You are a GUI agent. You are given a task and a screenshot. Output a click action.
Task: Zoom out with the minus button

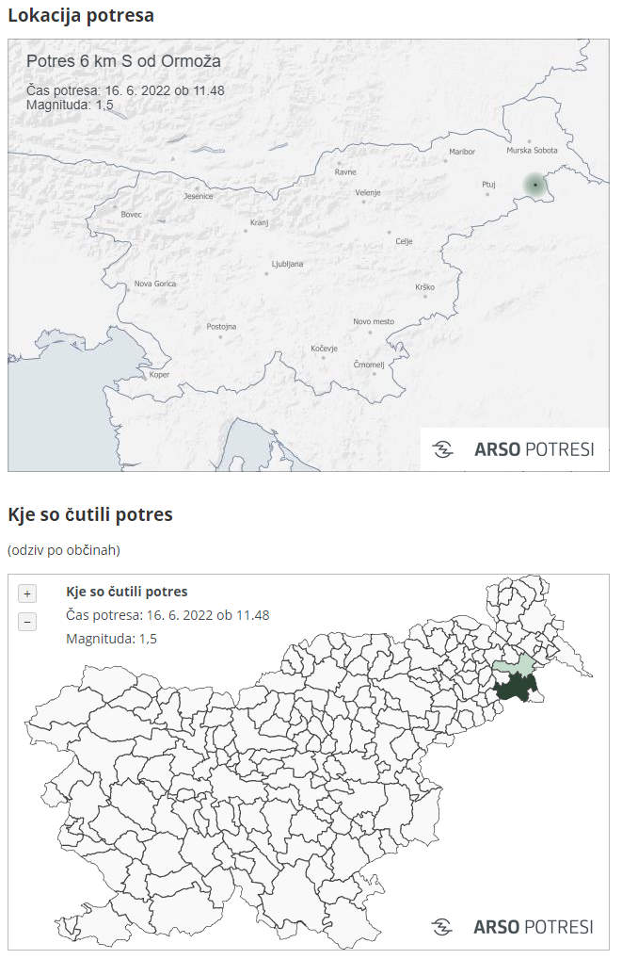pos(27,622)
